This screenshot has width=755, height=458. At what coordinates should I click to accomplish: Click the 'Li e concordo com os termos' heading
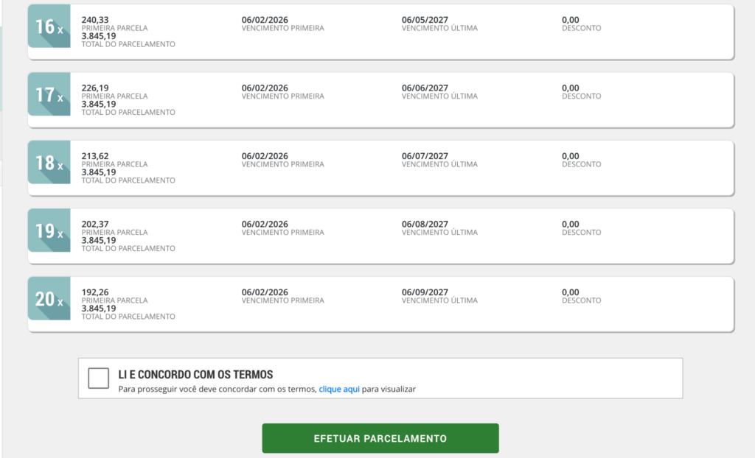point(195,375)
